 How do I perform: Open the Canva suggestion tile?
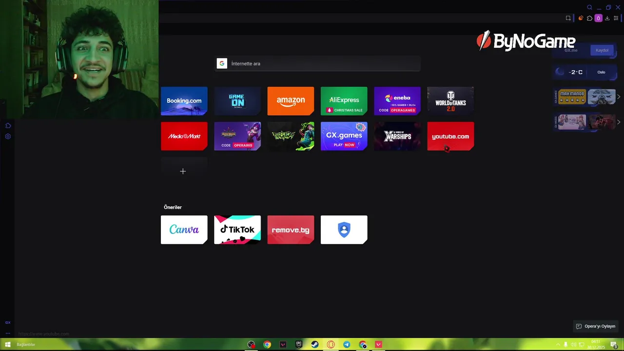pos(184,230)
